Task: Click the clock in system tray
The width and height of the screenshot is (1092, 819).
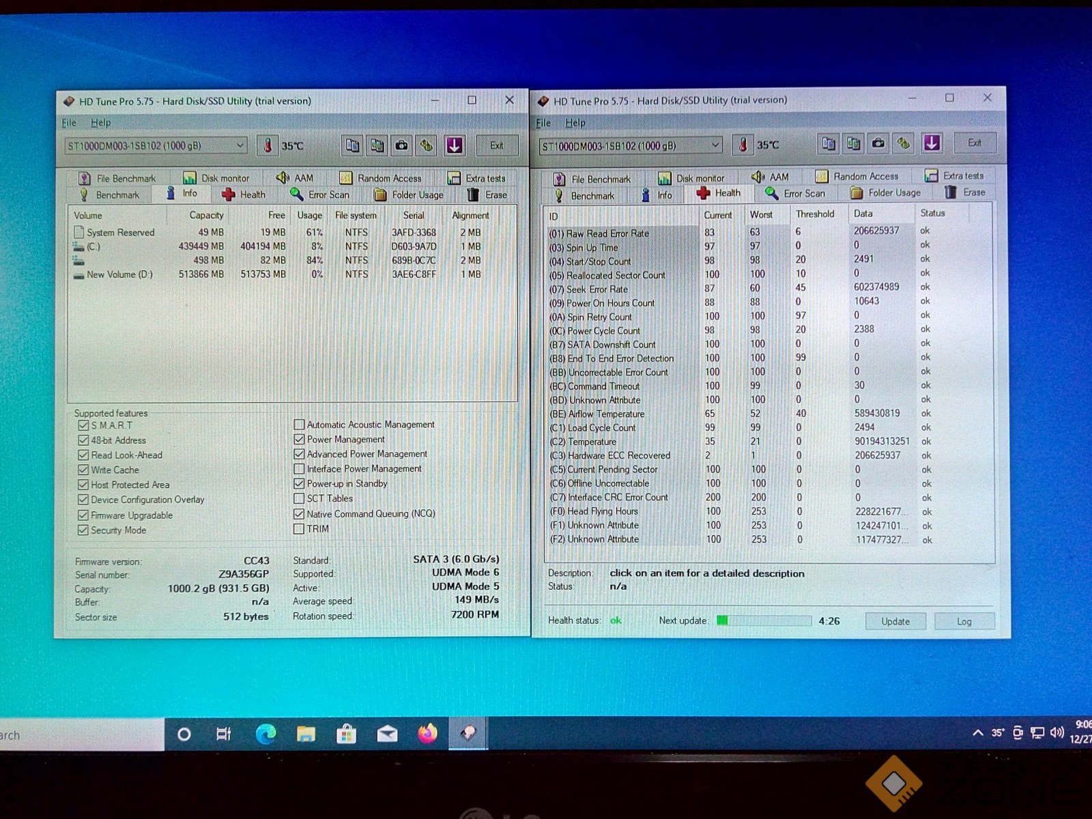Action: tap(1081, 732)
